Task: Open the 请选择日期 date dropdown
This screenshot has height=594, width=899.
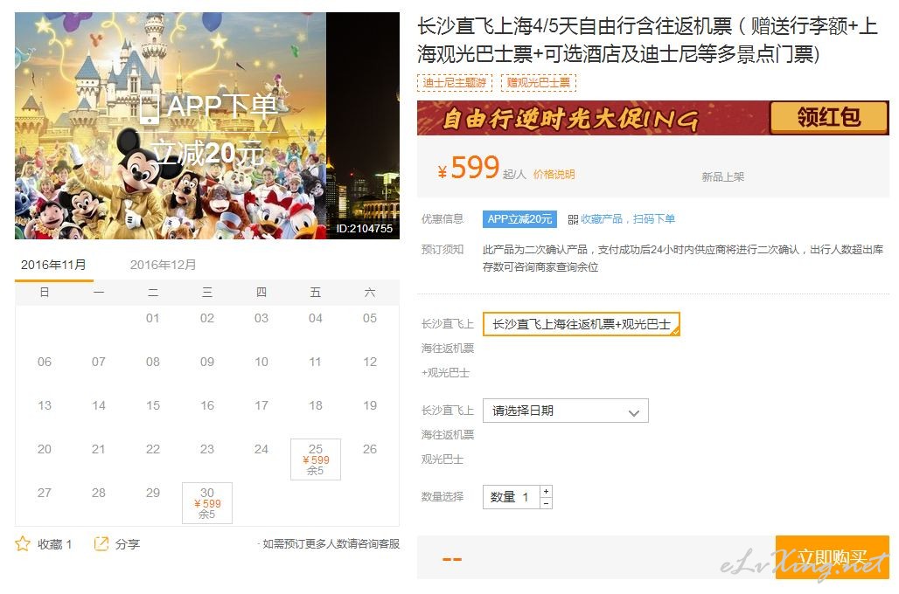Action: click(565, 411)
